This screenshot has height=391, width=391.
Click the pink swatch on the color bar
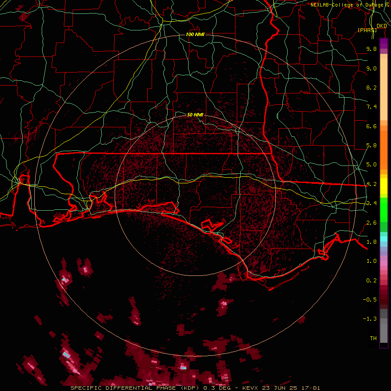384,263
